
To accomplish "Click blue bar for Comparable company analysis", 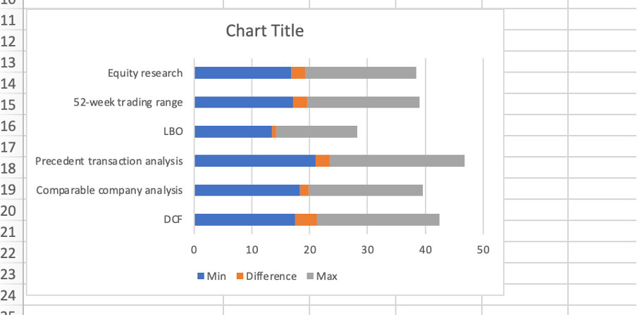I will [247, 191].
